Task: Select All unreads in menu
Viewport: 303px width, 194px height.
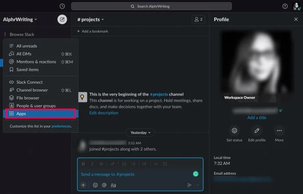Action: click(x=40, y=46)
